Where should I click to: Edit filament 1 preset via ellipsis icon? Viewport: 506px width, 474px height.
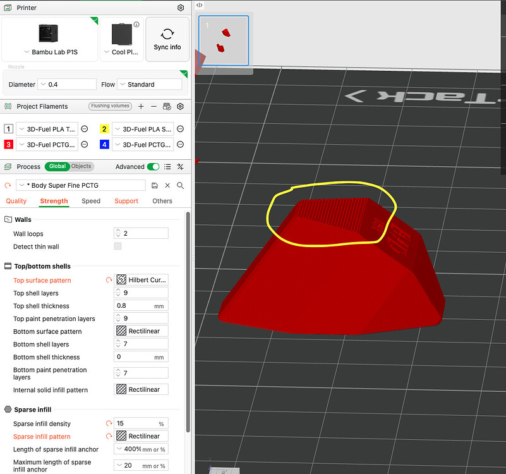pyautogui.click(x=85, y=129)
